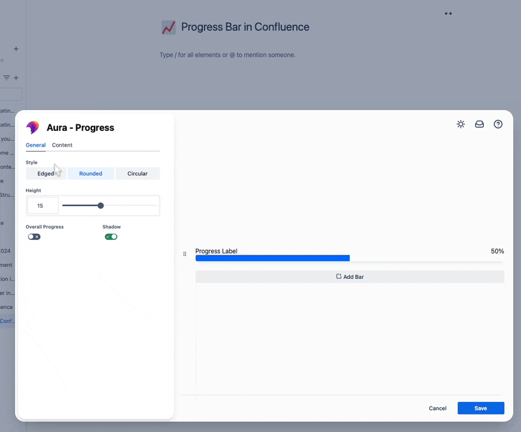Click the filter icon in the sidebar
This screenshot has width=521, height=432.
point(5,78)
